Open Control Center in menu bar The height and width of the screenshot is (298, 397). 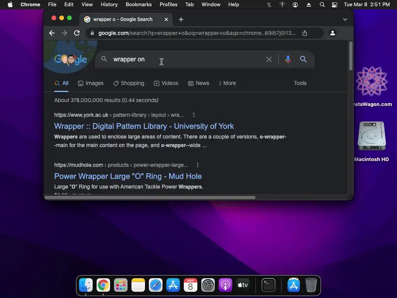335,5
